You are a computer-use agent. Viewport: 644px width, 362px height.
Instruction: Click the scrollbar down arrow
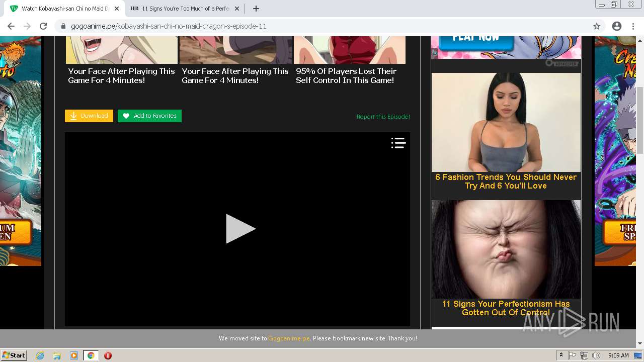point(640,343)
